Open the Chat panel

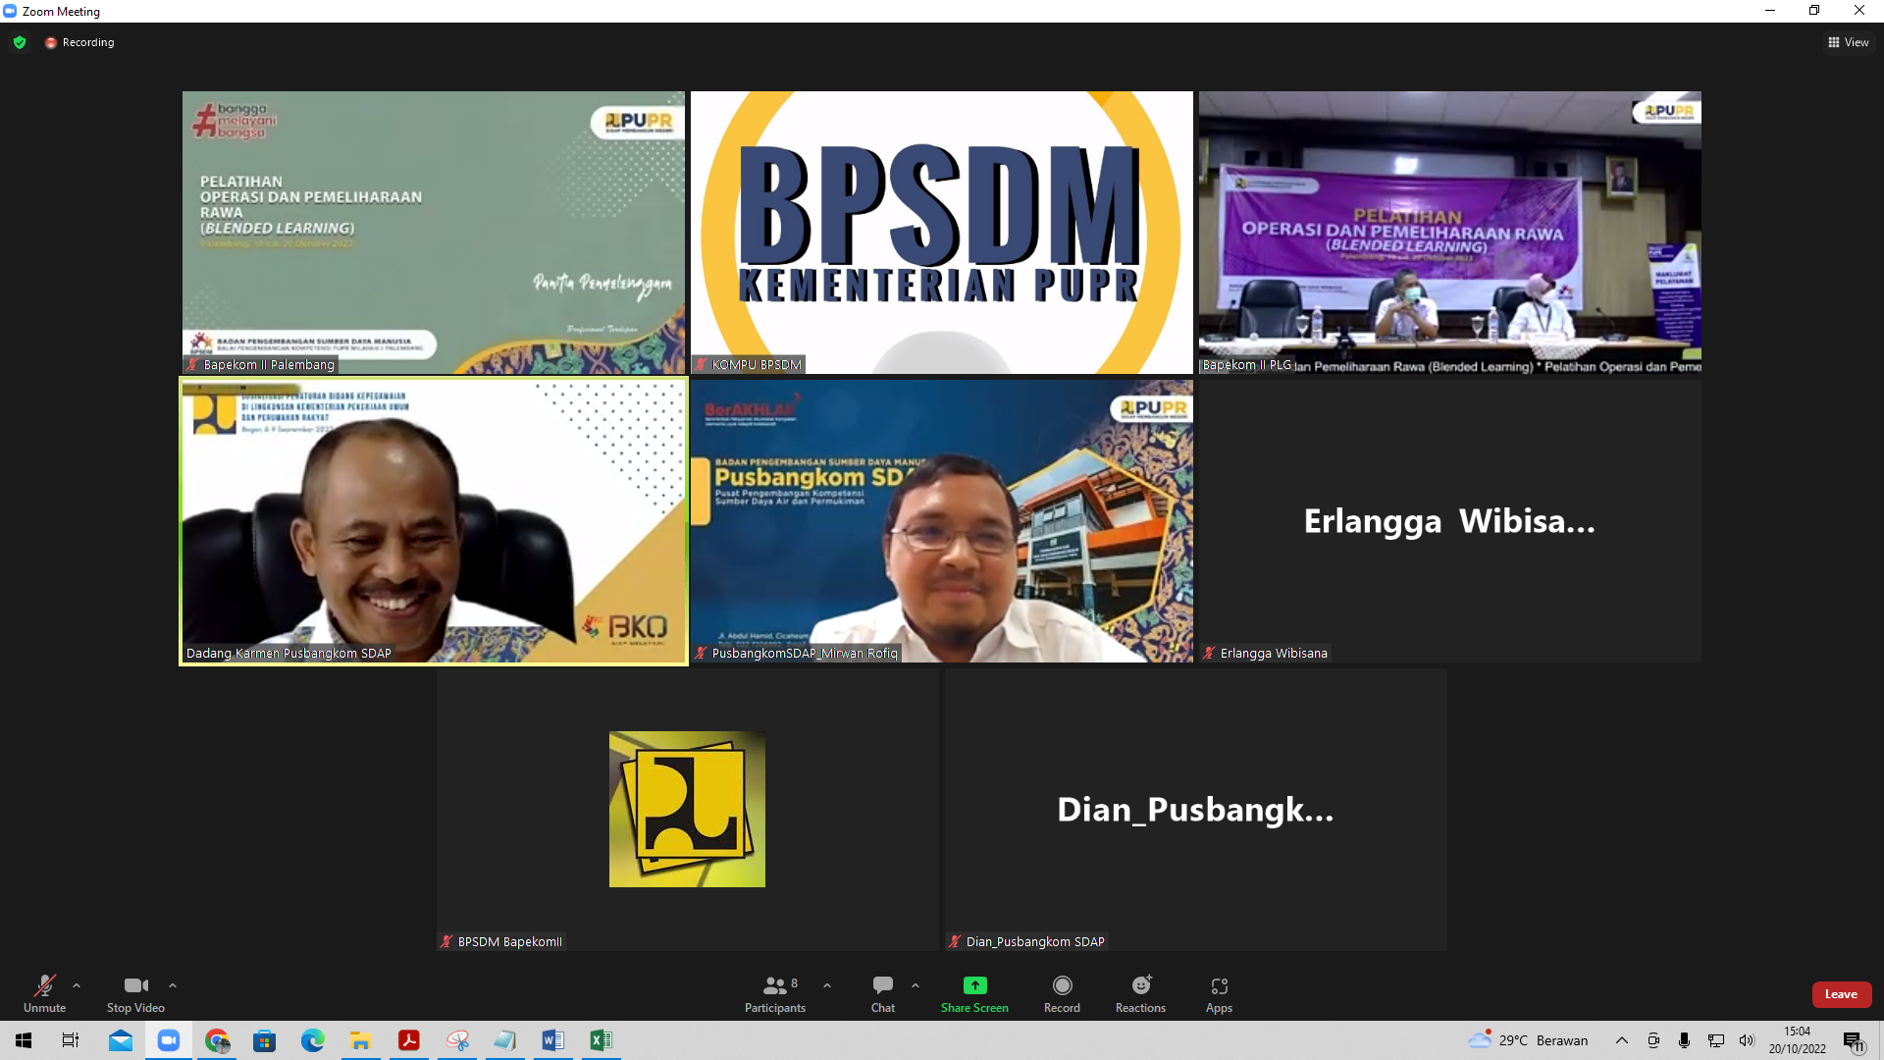tap(882, 993)
